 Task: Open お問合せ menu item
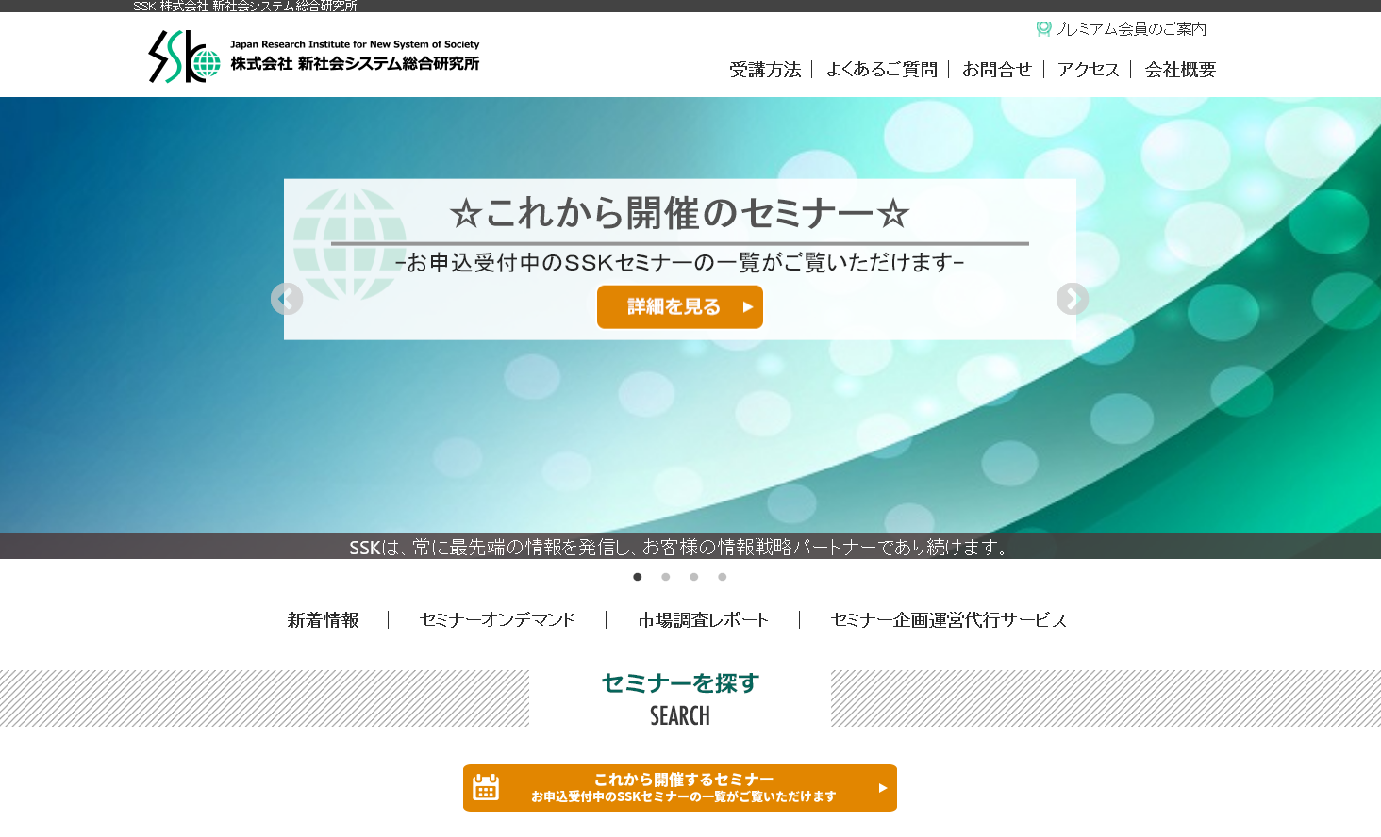[997, 70]
